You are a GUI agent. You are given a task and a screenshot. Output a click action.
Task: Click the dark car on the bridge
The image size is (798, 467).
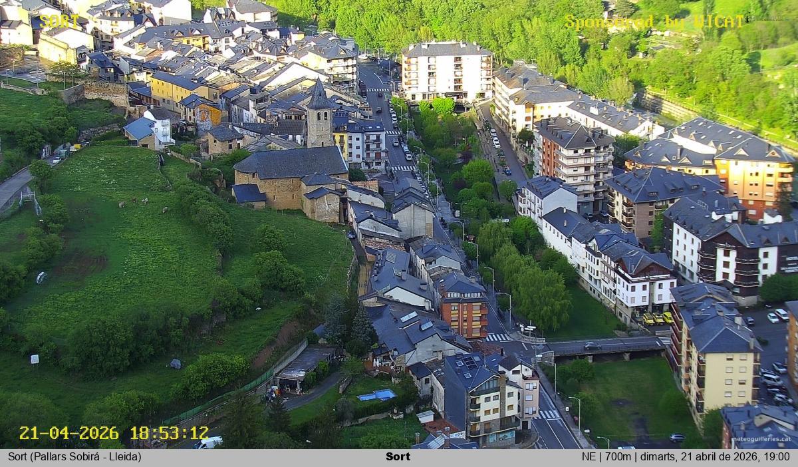[x=591, y=346]
